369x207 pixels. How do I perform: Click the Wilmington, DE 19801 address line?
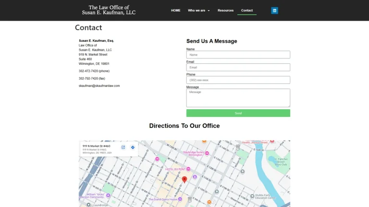click(94, 64)
